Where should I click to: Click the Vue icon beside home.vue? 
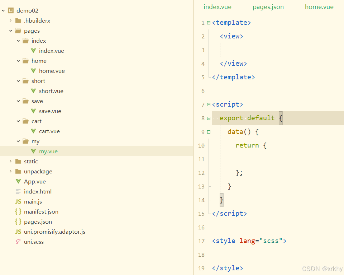coord(33,71)
